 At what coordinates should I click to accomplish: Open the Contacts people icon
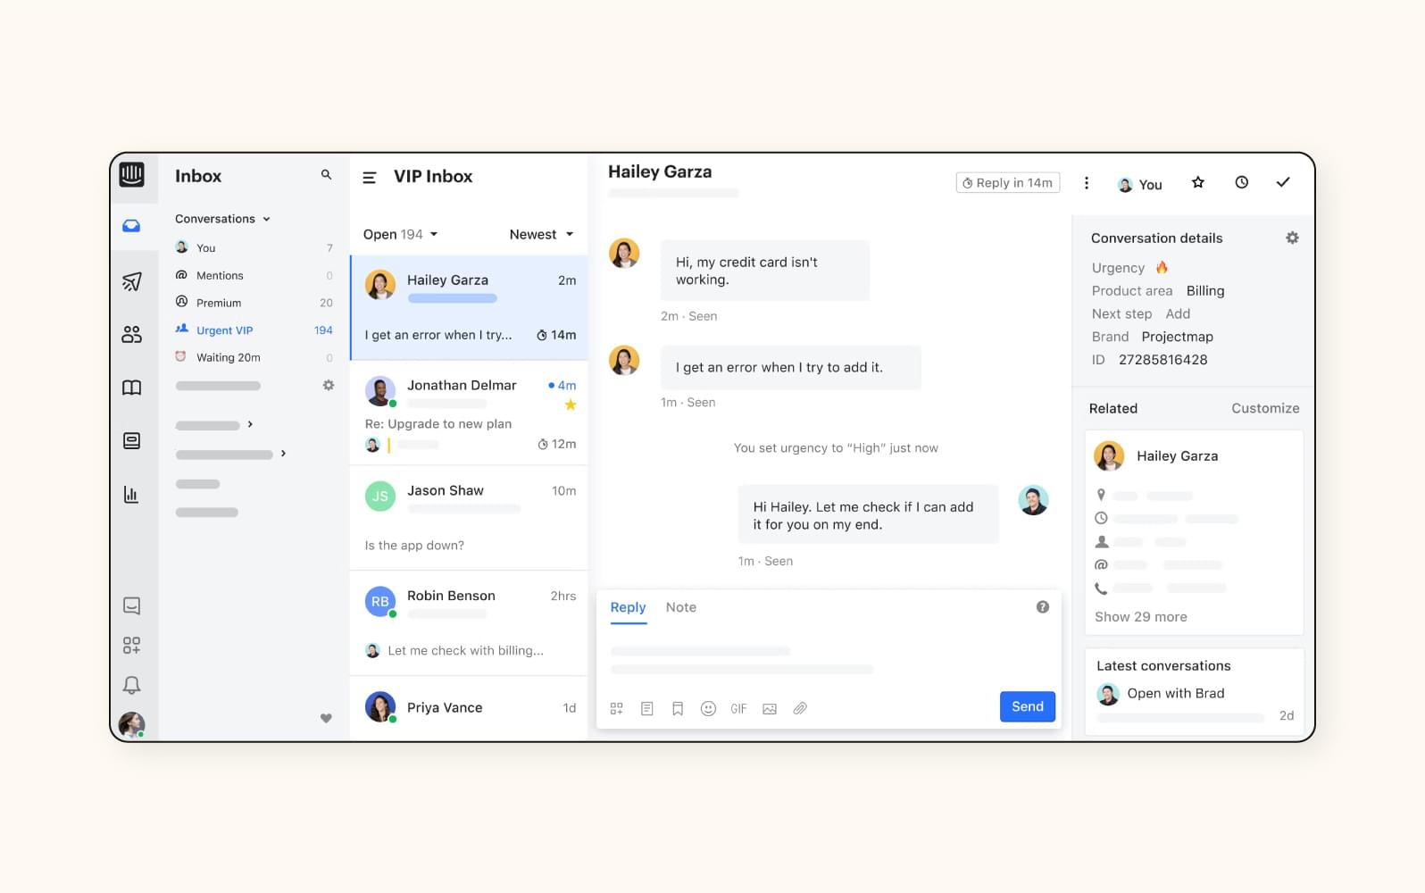coord(131,334)
